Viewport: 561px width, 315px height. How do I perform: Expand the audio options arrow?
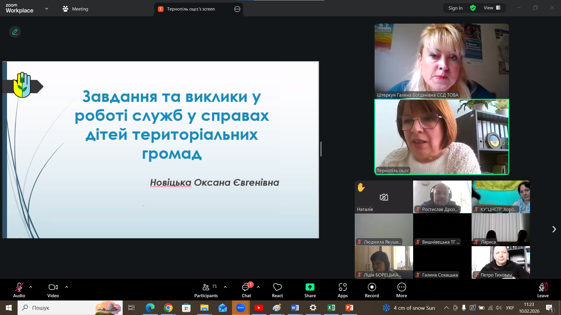tap(31, 287)
